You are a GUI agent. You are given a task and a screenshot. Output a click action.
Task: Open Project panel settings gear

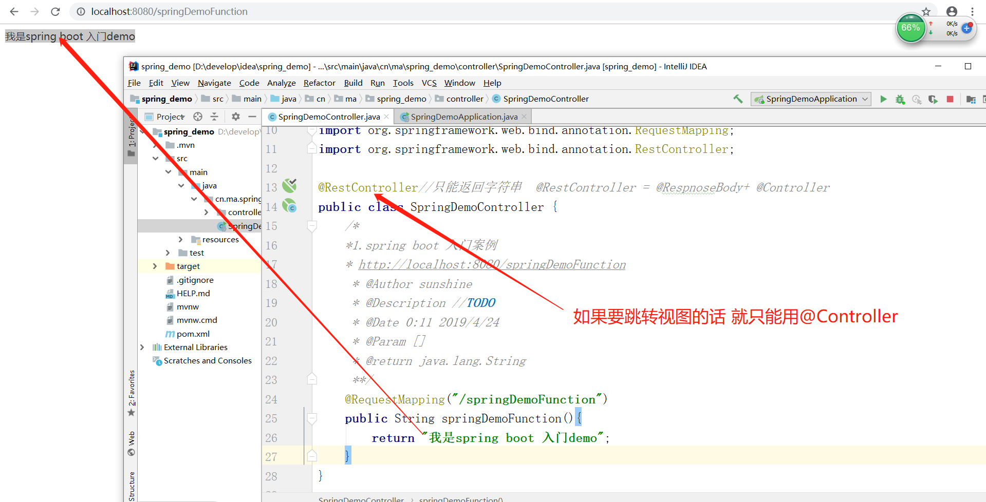pyautogui.click(x=236, y=117)
